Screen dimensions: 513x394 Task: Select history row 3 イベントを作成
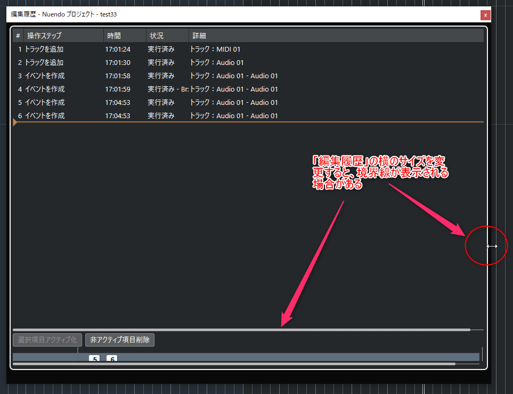pyautogui.click(x=248, y=76)
